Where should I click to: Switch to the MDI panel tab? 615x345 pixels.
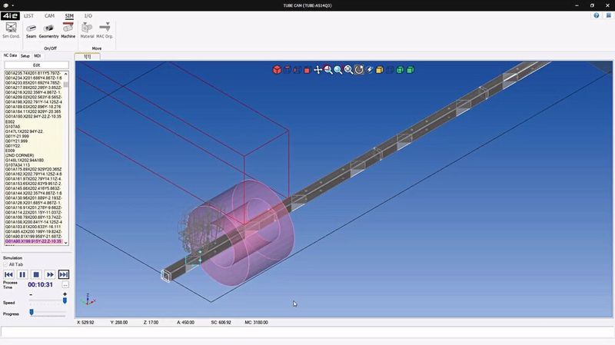tap(37, 56)
